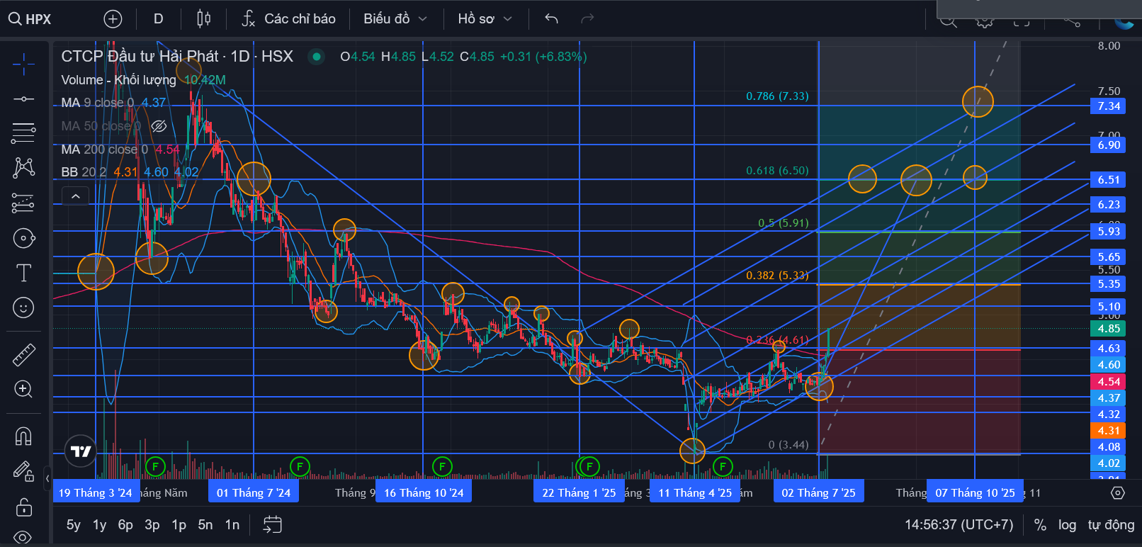Select the crosshair cursor tool
The image size is (1142, 547).
coord(23,64)
